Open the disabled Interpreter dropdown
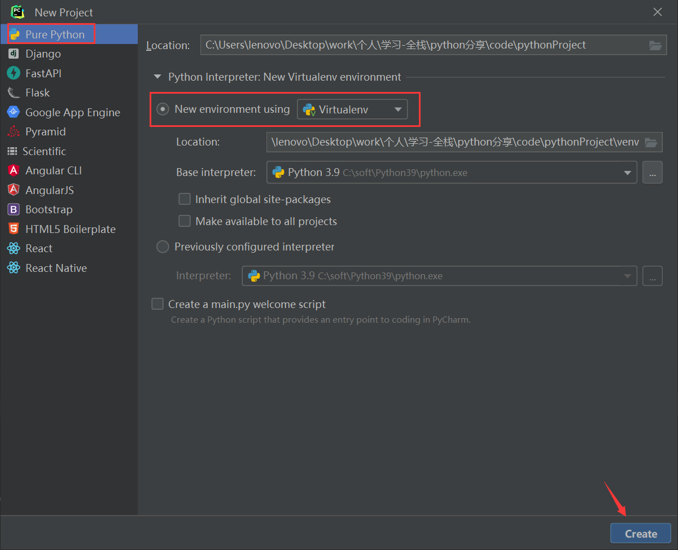 (440, 276)
